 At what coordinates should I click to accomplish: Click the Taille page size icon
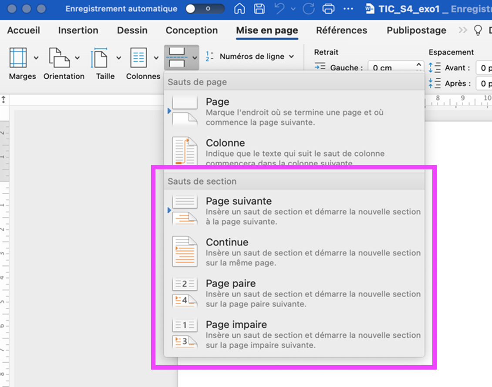(x=99, y=58)
